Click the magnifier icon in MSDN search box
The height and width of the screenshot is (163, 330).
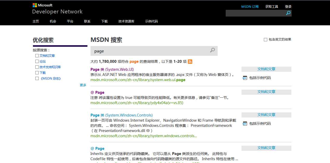[212, 50]
